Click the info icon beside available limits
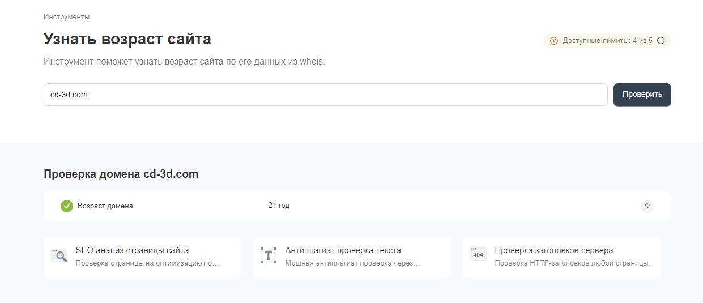This screenshot has width=703, height=303. (661, 41)
